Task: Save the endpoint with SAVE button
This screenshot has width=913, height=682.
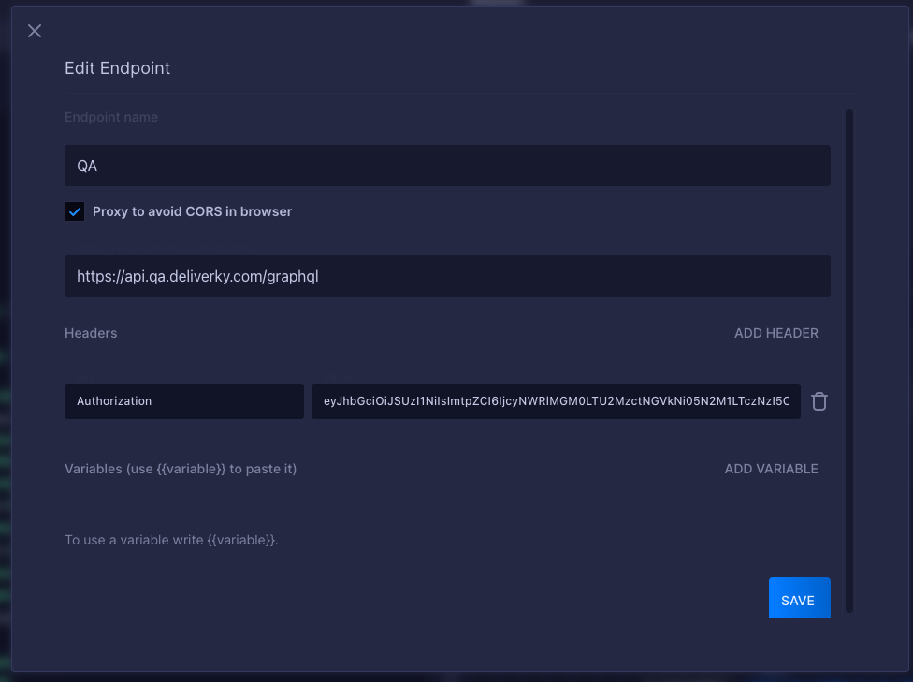Action: pos(800,598)
